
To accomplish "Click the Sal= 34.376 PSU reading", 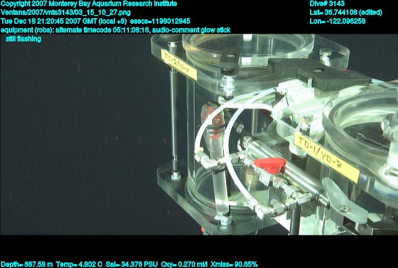I will tap(132, 264).
